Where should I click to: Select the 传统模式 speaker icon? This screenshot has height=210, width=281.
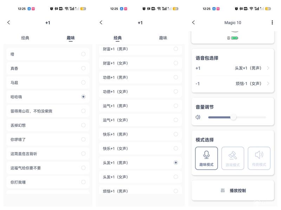coord(259,155)
